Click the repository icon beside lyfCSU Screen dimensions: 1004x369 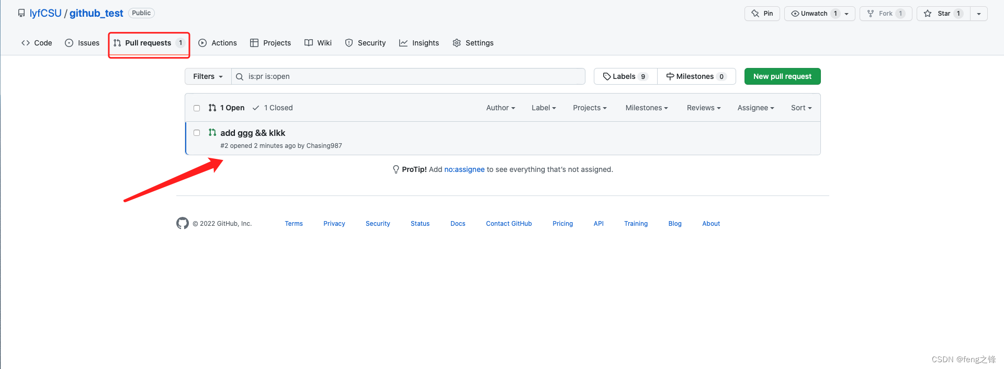pyautogui.click(x=21, y=13)
